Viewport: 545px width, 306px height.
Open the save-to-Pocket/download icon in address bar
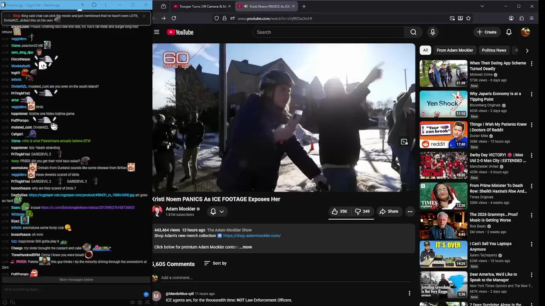[x=460, y=18]
